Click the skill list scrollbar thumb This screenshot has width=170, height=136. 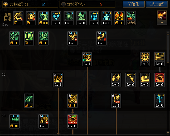pyautogui.click(x=168, y=49)
